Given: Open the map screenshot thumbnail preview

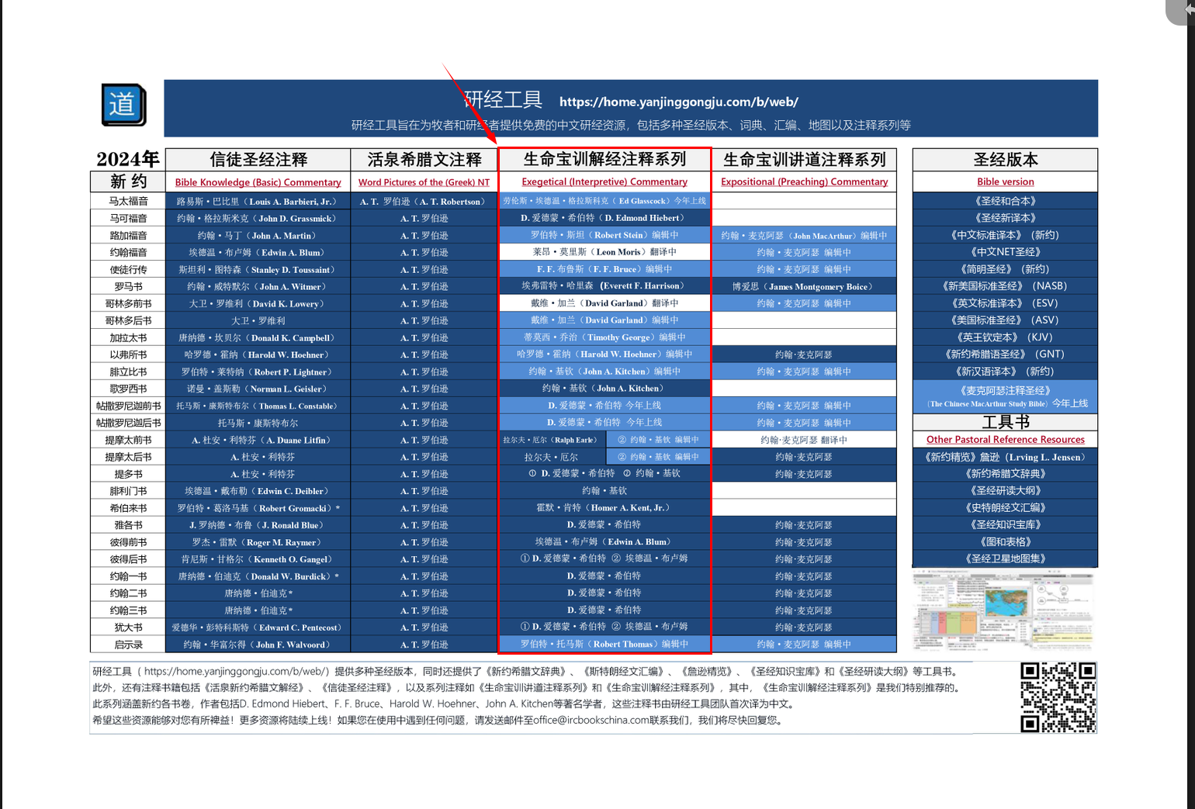Looking at the screenshot, I should coord(1004,610).
